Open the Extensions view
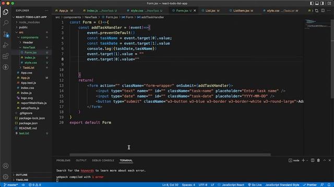Viewport: 334px width, 187px height. pos(6,56)
